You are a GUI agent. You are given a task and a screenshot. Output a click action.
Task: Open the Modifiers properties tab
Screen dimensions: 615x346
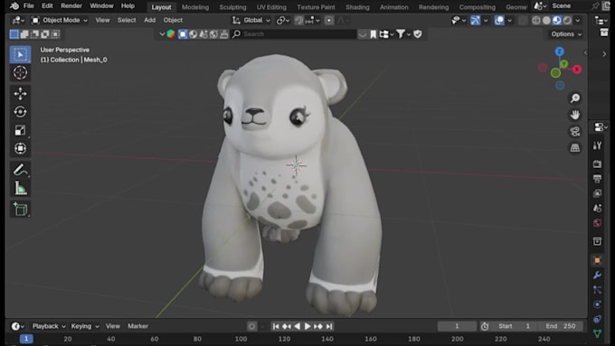[597, 275]
